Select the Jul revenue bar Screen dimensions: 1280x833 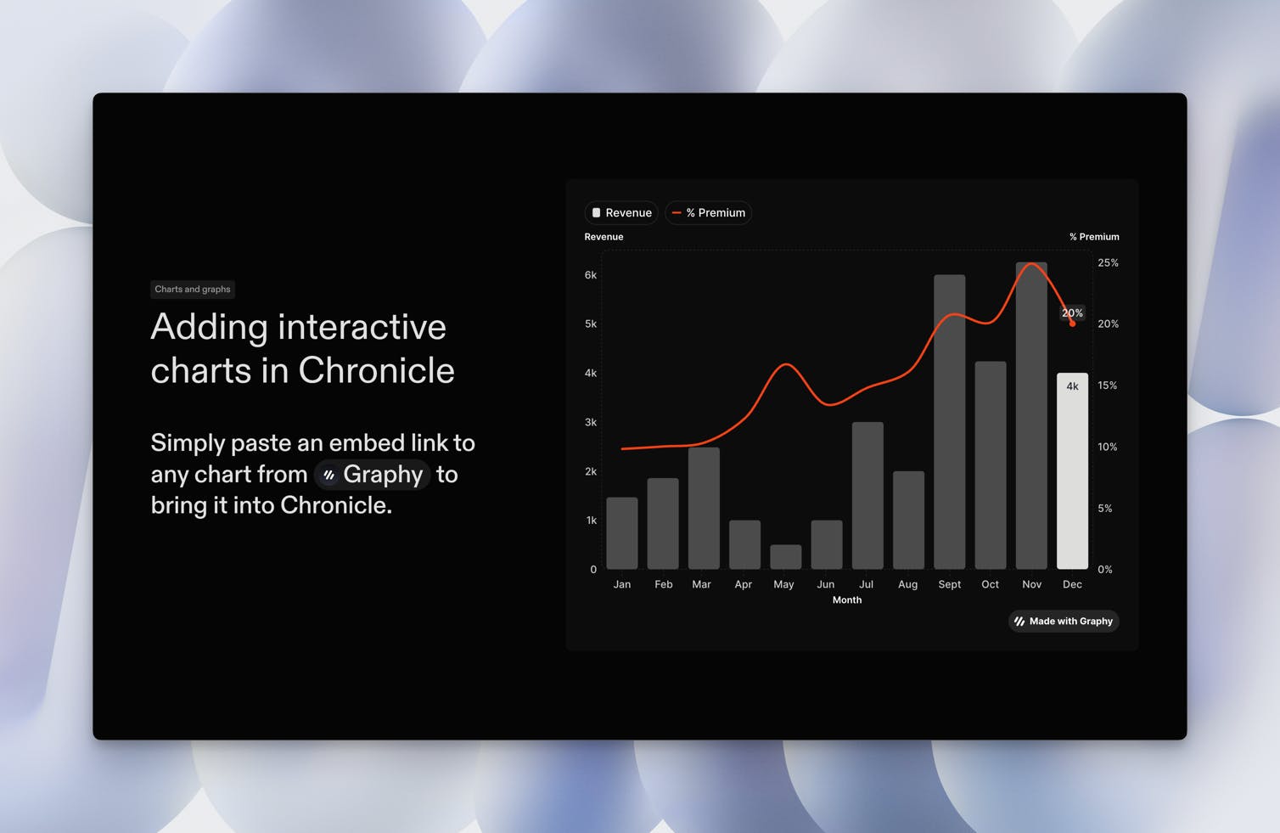point(867,496)
